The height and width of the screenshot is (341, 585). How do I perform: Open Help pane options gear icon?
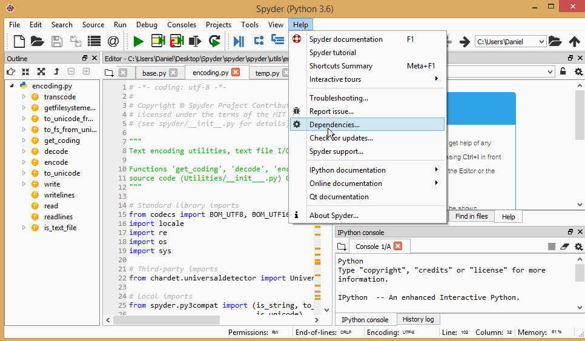[x=578, y=71]
